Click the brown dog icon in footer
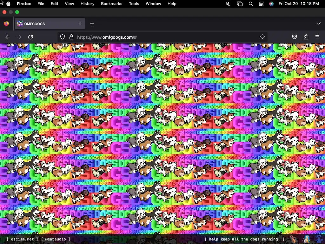Screen dimensions: 325x244 [x=293, y=239]
